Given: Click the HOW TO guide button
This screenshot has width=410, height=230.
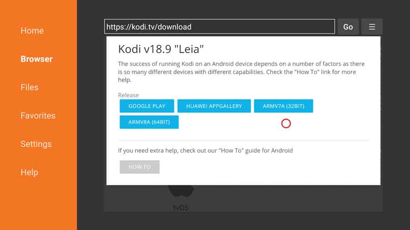Looking at the screenshot, I should (x=139, y=167).
